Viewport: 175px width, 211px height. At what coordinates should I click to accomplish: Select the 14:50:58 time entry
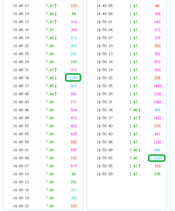[x=104, y=174]
